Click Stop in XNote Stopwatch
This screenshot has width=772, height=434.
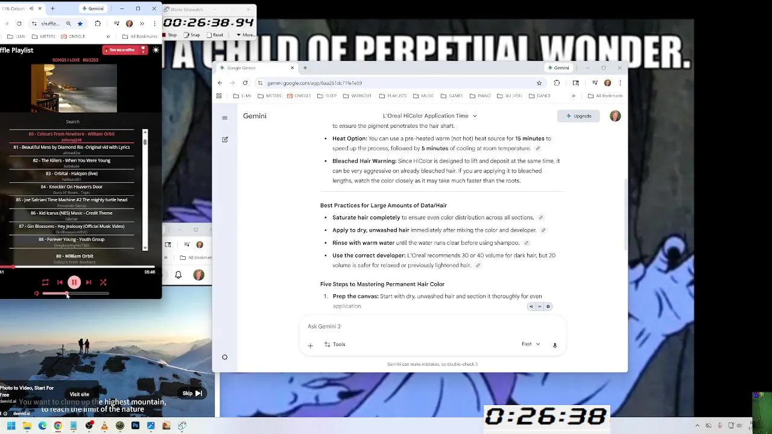click(169, 35)
